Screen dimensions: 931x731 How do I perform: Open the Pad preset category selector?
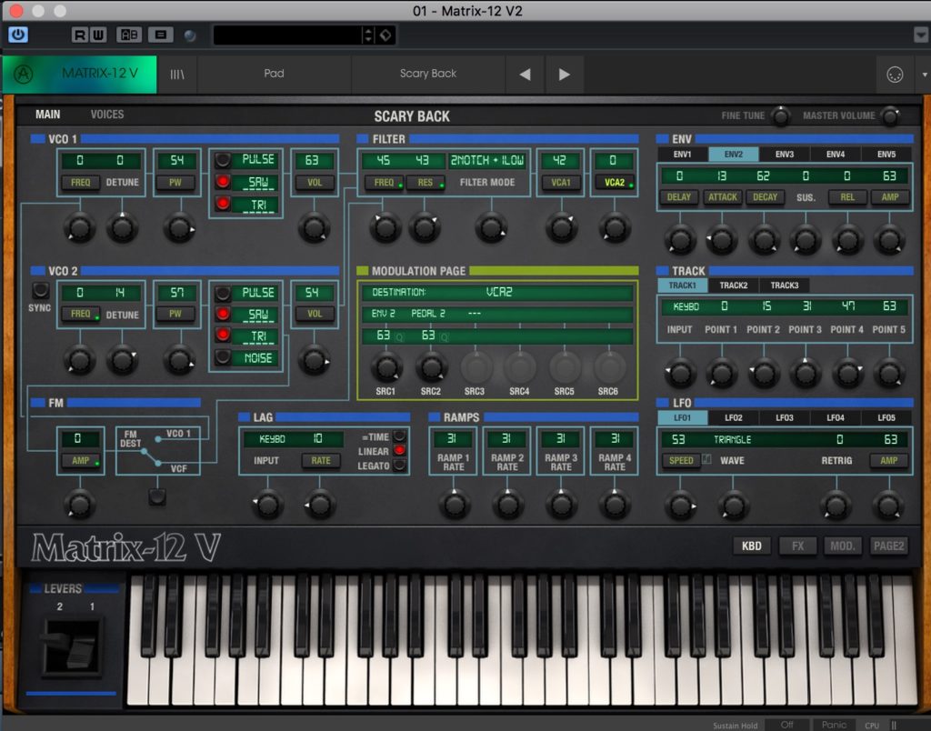pyautogui.click(x=274, y=75)
